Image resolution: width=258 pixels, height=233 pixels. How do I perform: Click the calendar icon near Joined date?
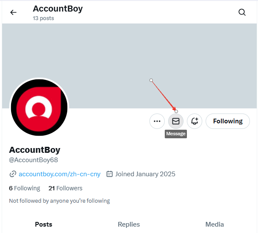109,174
